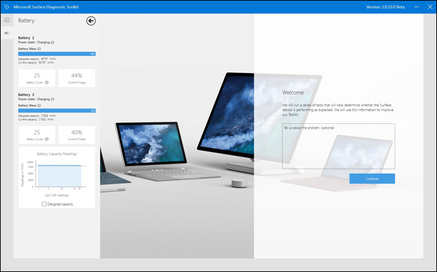Close the Surface Diagnostic Toolkit window
Viewport: 437px width, 272px height.
pos(430,7)
